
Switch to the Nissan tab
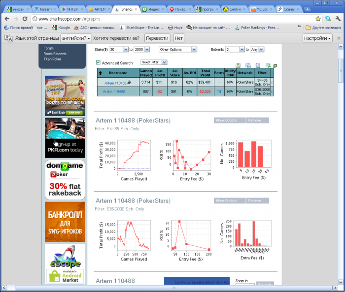coord(45,9)
